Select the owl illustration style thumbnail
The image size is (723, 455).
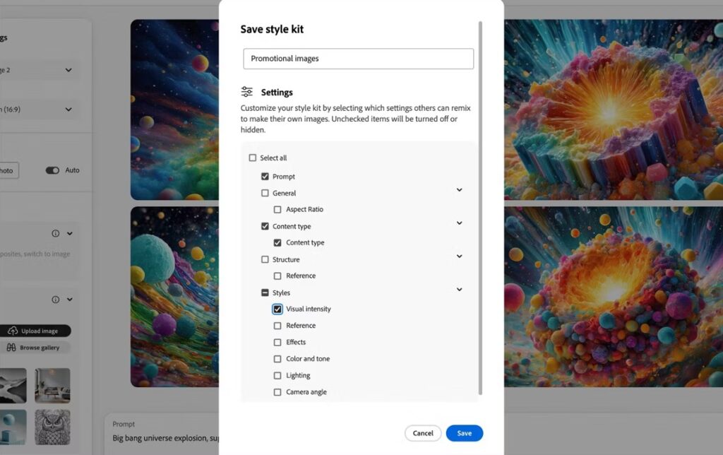pos(52,426)
